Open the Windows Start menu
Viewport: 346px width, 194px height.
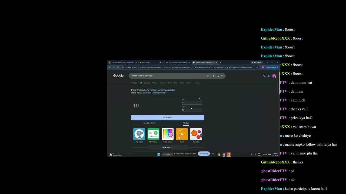point(159,154)
